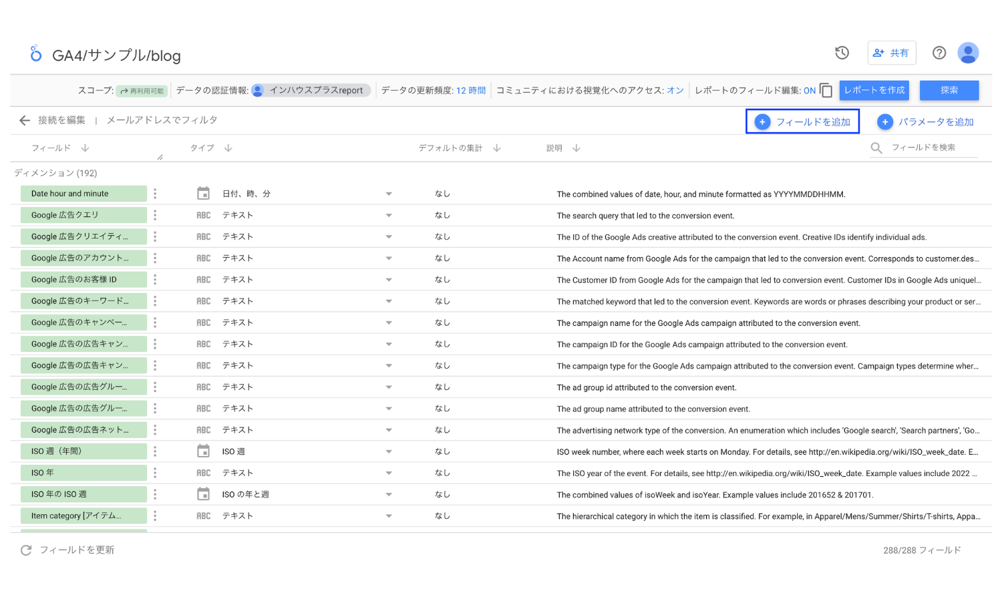Click the レポートを作成 button
Screen dimensions: 1002x601
pos(874,90)
